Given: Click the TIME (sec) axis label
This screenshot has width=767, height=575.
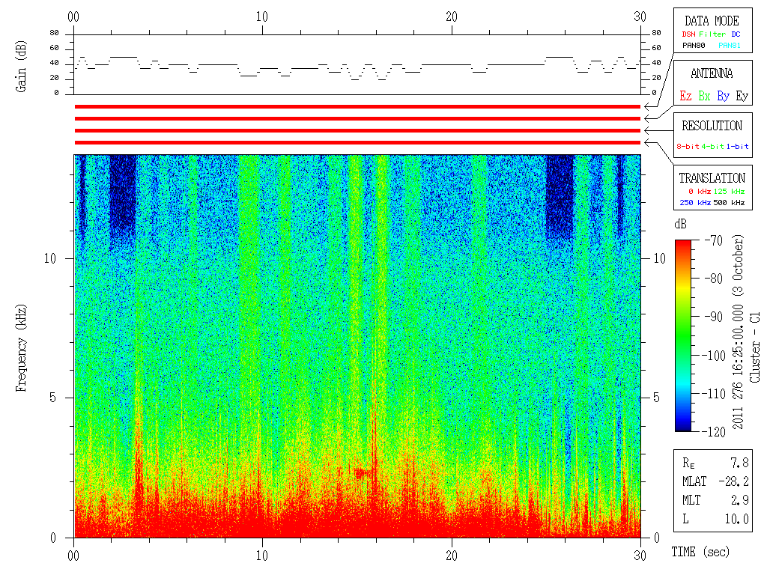Looking at the screenshot, I should click(700, 552).
